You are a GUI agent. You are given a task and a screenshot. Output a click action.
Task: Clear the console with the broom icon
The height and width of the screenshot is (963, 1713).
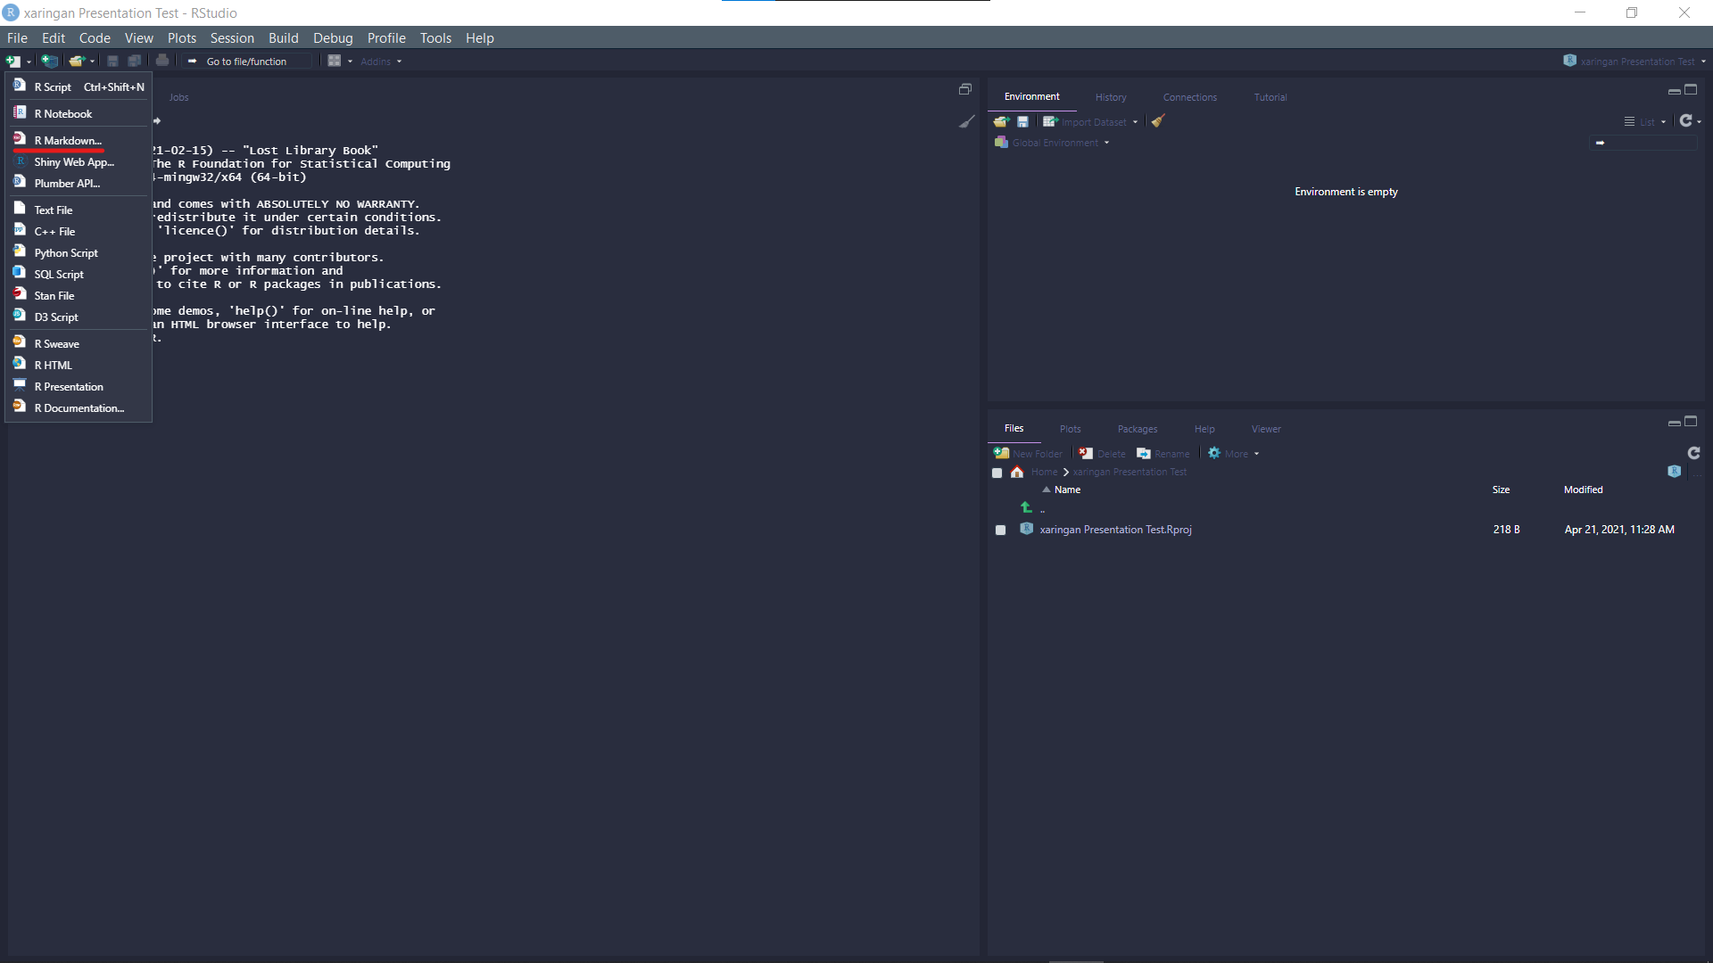(x=966, y=121)
